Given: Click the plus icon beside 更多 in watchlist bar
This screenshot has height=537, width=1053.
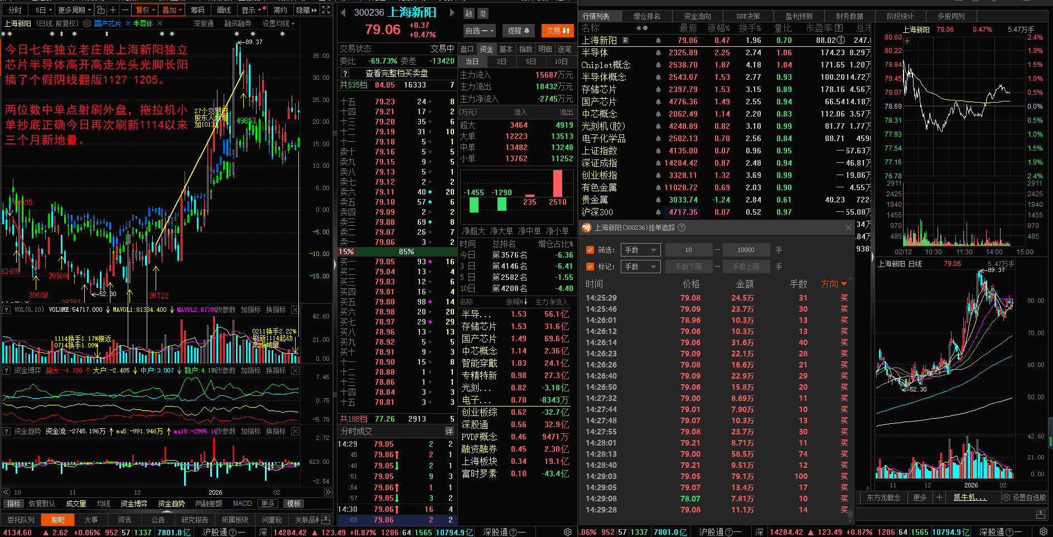Looking at the screenshot, I should [939, 497].
